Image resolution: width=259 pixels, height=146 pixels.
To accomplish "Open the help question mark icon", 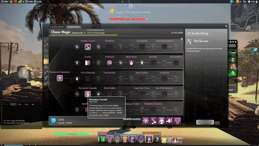I will point(182,39).
